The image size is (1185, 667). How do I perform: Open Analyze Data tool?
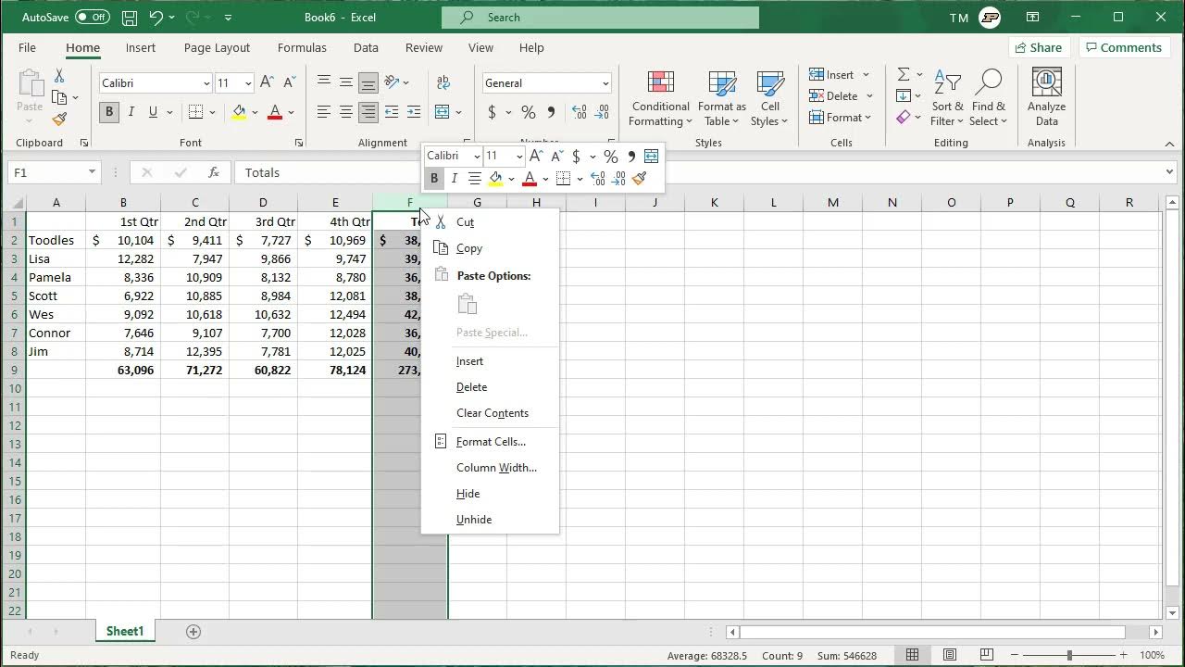[x=1047, y=98]
